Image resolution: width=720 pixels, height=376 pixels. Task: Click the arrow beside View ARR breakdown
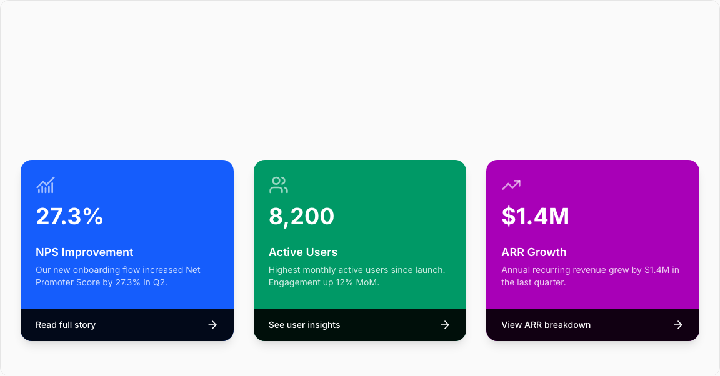pyautogui.click(x=678, y=325)
